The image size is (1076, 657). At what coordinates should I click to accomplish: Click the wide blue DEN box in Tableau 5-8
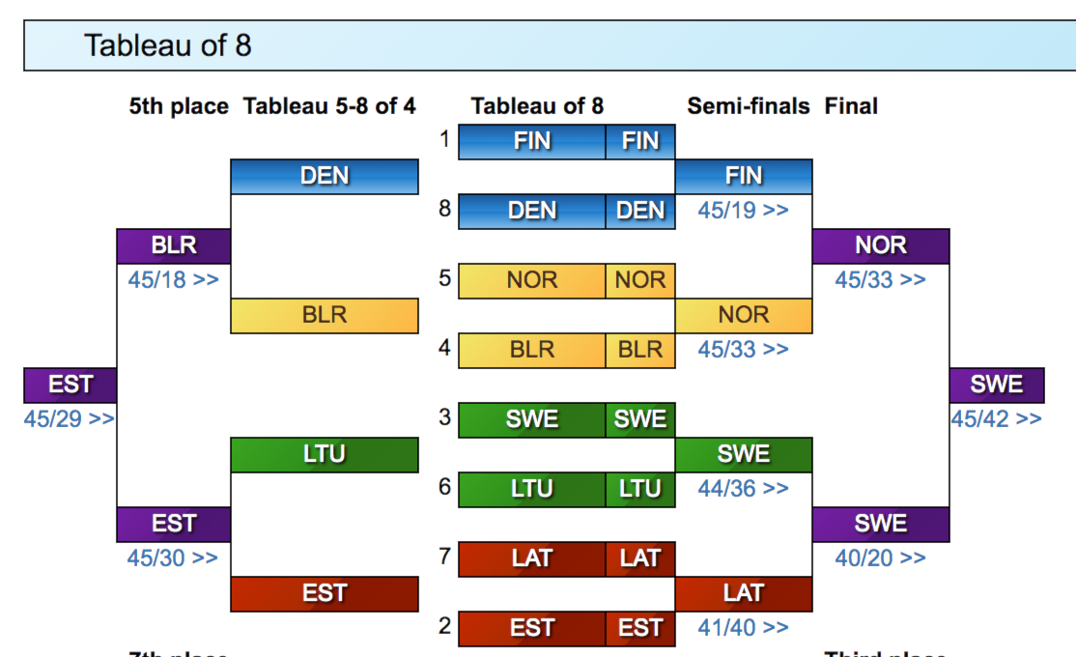point(325,177)
